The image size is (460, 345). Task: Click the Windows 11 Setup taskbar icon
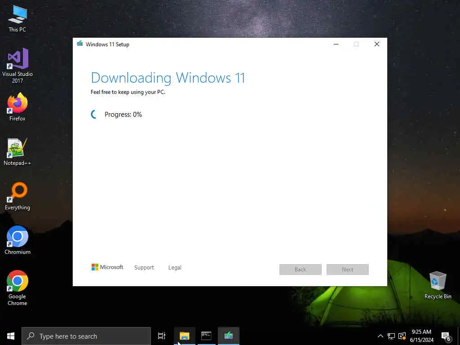(x=229, y=336)
